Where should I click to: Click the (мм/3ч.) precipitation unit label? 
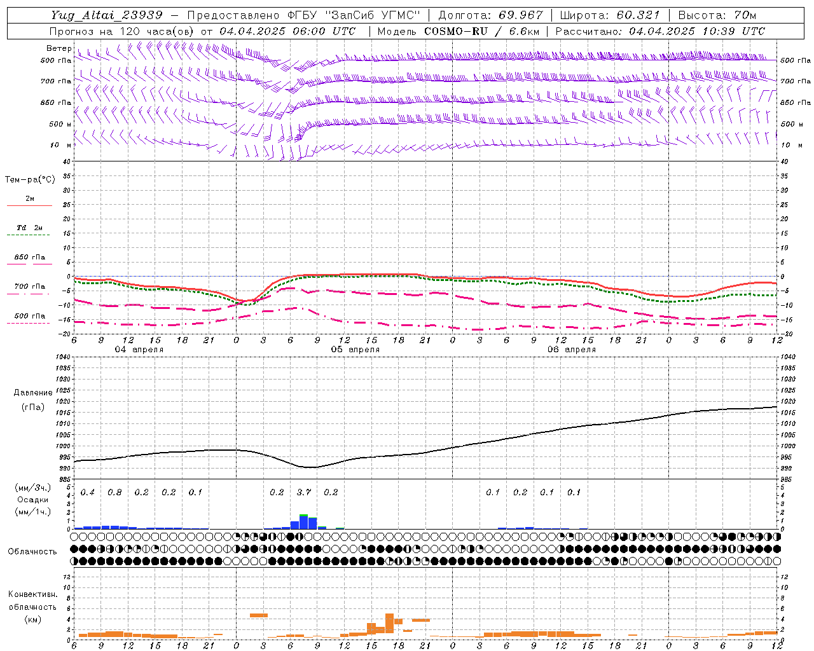32,488
